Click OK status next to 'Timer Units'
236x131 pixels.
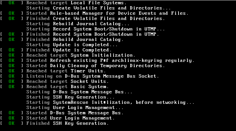click(x=11, y=71)
